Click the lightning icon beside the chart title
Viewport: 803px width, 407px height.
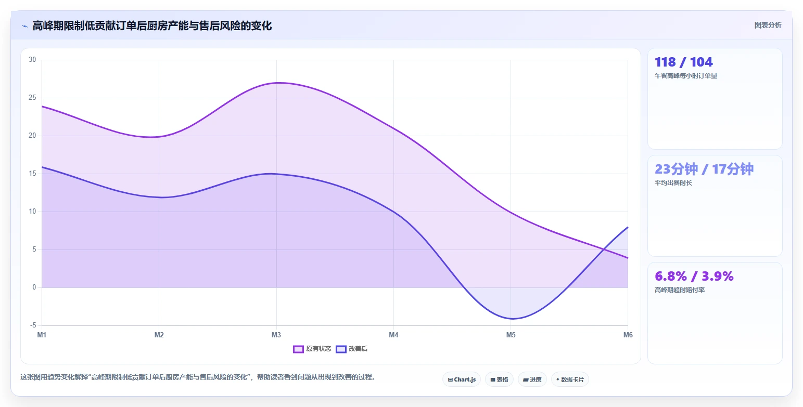point(24,26)
